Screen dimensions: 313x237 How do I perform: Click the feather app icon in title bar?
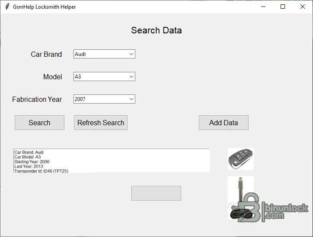click(x=7, y=6)
